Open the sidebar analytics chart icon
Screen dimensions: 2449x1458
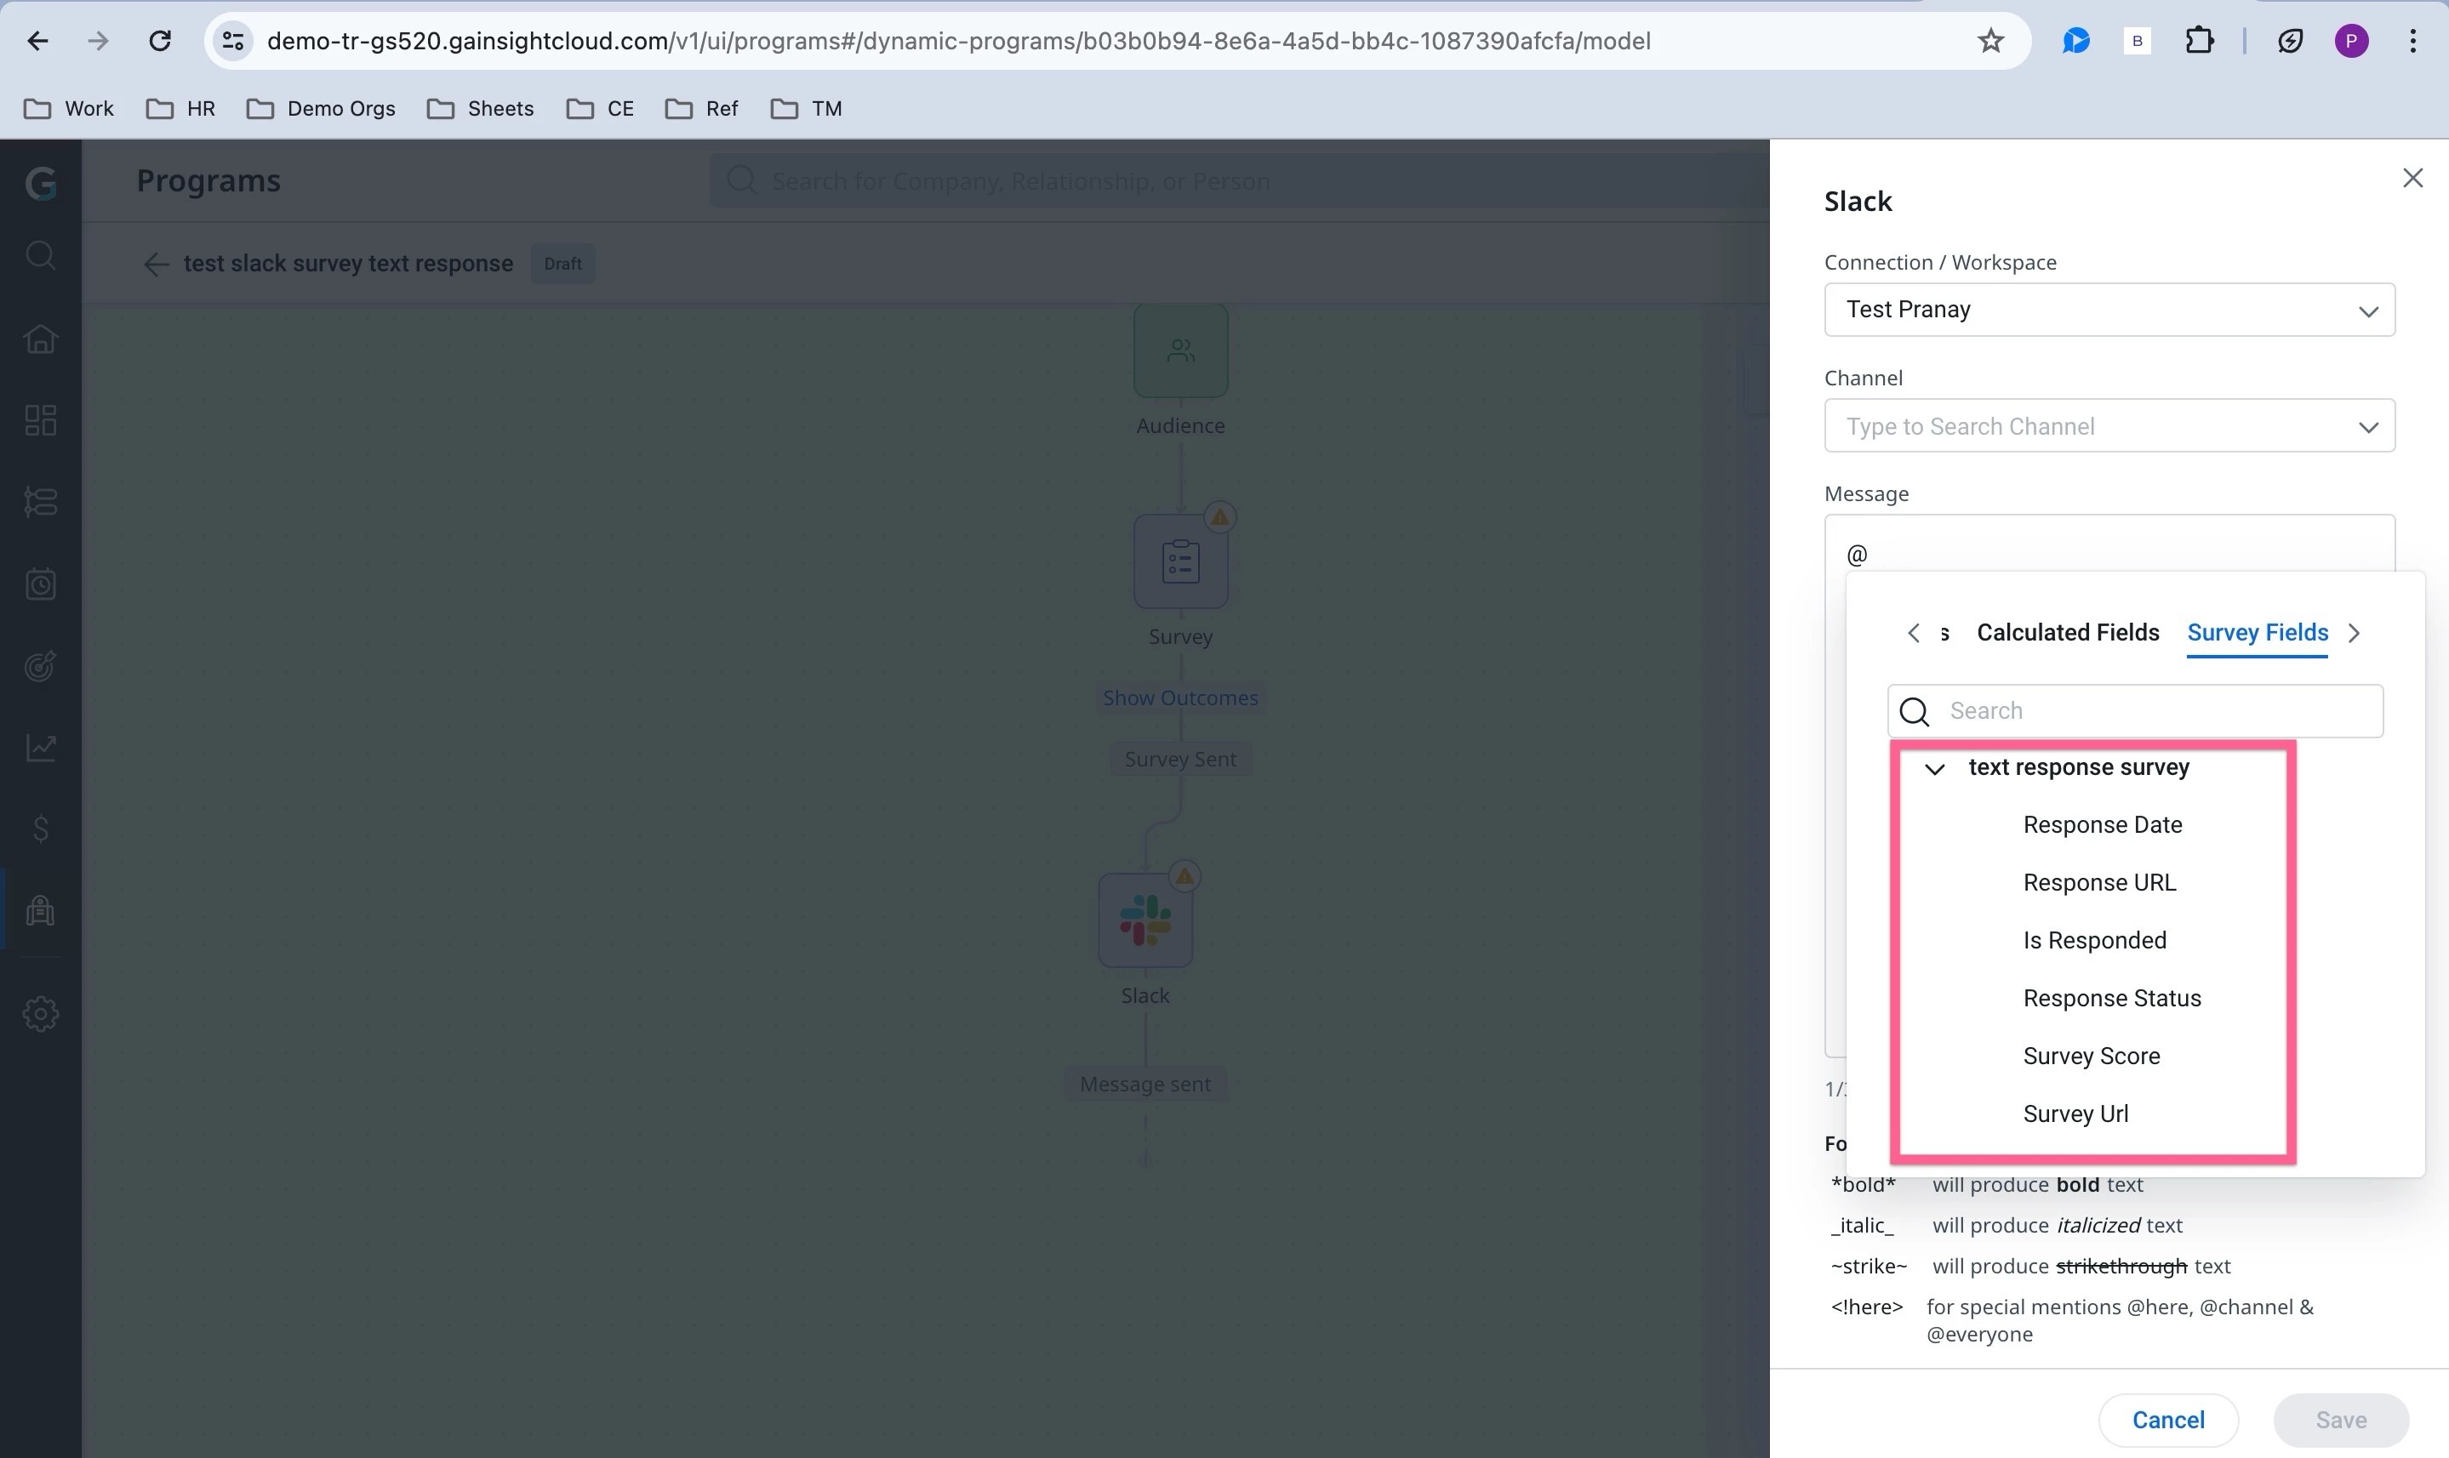pyautogui.click(x=40, y=748)
